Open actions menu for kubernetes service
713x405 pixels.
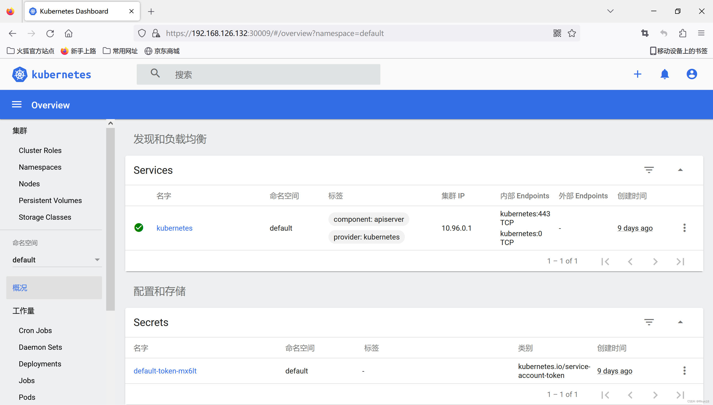click(685, 228)
